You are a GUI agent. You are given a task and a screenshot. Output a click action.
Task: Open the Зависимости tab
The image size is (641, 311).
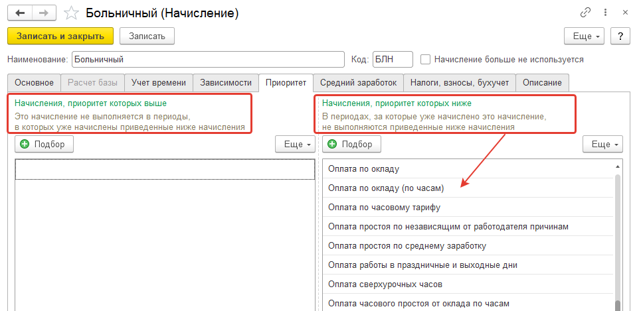(226, 83)
